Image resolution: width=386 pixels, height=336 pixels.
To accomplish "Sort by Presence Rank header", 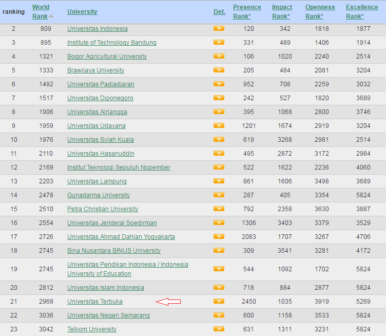I will (x=247, y=12).
